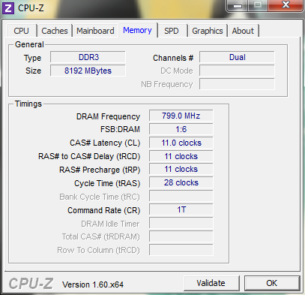
Task: Click the grayed Bank Cycle Time (tRC) label
Action: (100, 197)
